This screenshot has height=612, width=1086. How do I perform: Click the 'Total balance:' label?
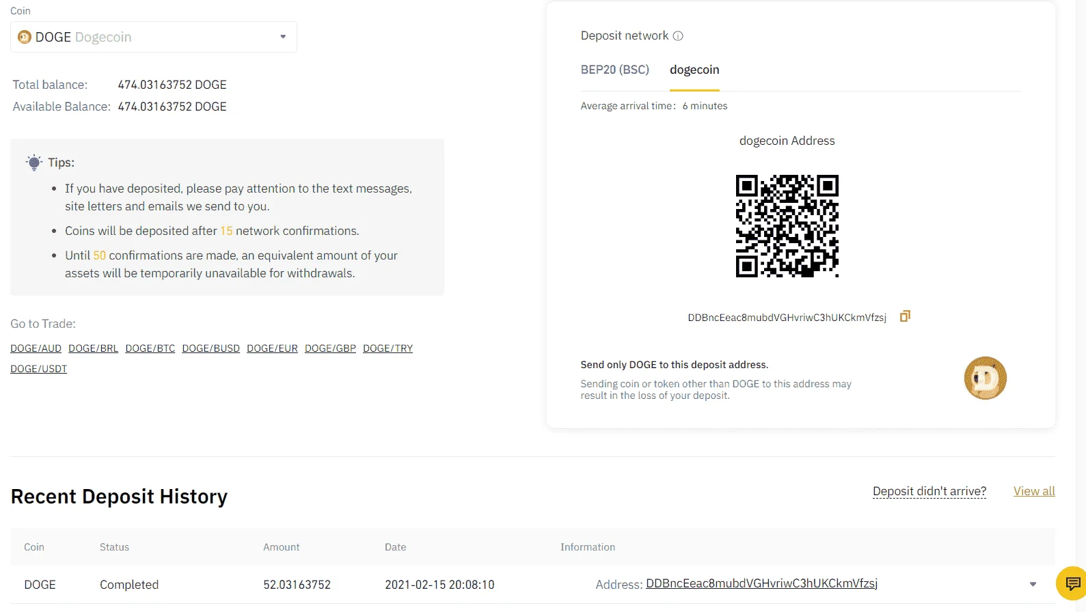(50, 85)
